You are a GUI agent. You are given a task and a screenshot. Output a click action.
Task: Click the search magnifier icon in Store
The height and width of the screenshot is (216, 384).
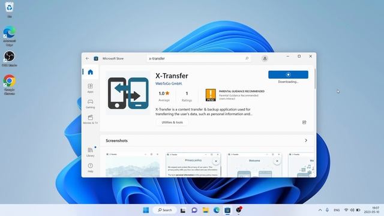pos(247,58)
